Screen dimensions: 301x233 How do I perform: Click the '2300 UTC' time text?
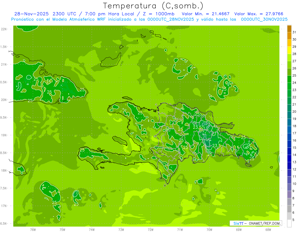click(65, 14)
